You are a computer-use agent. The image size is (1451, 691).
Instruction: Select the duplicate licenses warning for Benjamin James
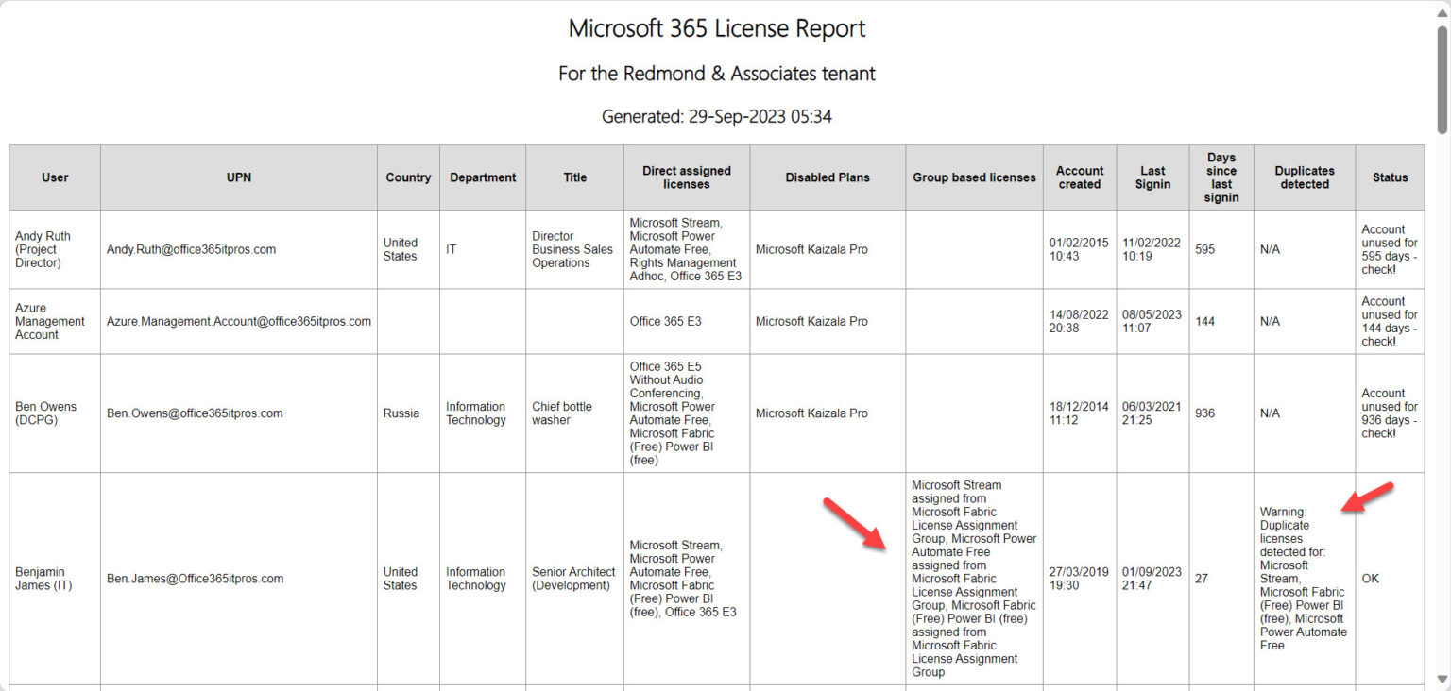1304,579
